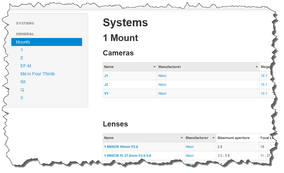Viewport: 284px width, 173px height.
Task: Click sort arrow in Lenses Manufacturer column
Action: point(213,138)
